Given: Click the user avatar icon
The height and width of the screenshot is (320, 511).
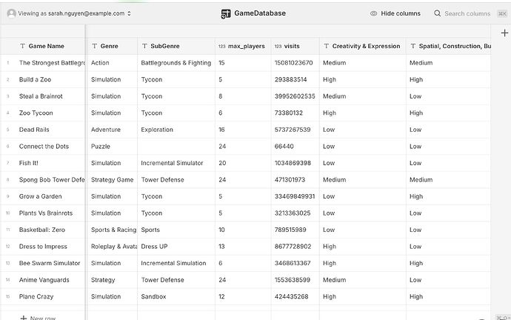Looking at the screenshot, I should (11, 13).
